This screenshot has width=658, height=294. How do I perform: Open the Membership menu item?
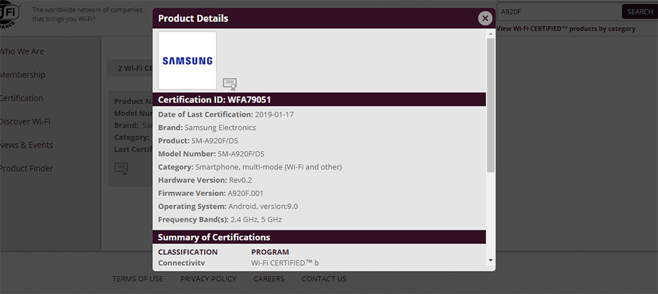click(22, 75)
